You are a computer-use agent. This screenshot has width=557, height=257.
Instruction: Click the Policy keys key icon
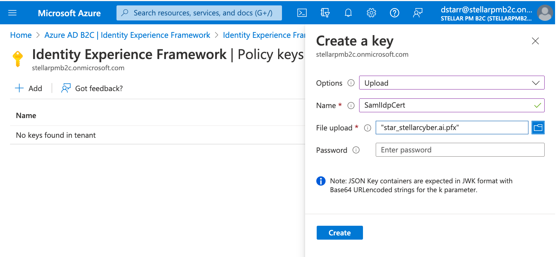click(18, 59)
